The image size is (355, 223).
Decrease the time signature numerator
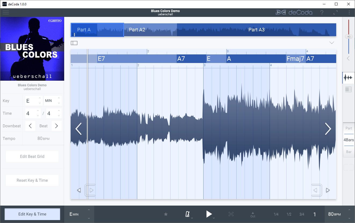38,116
